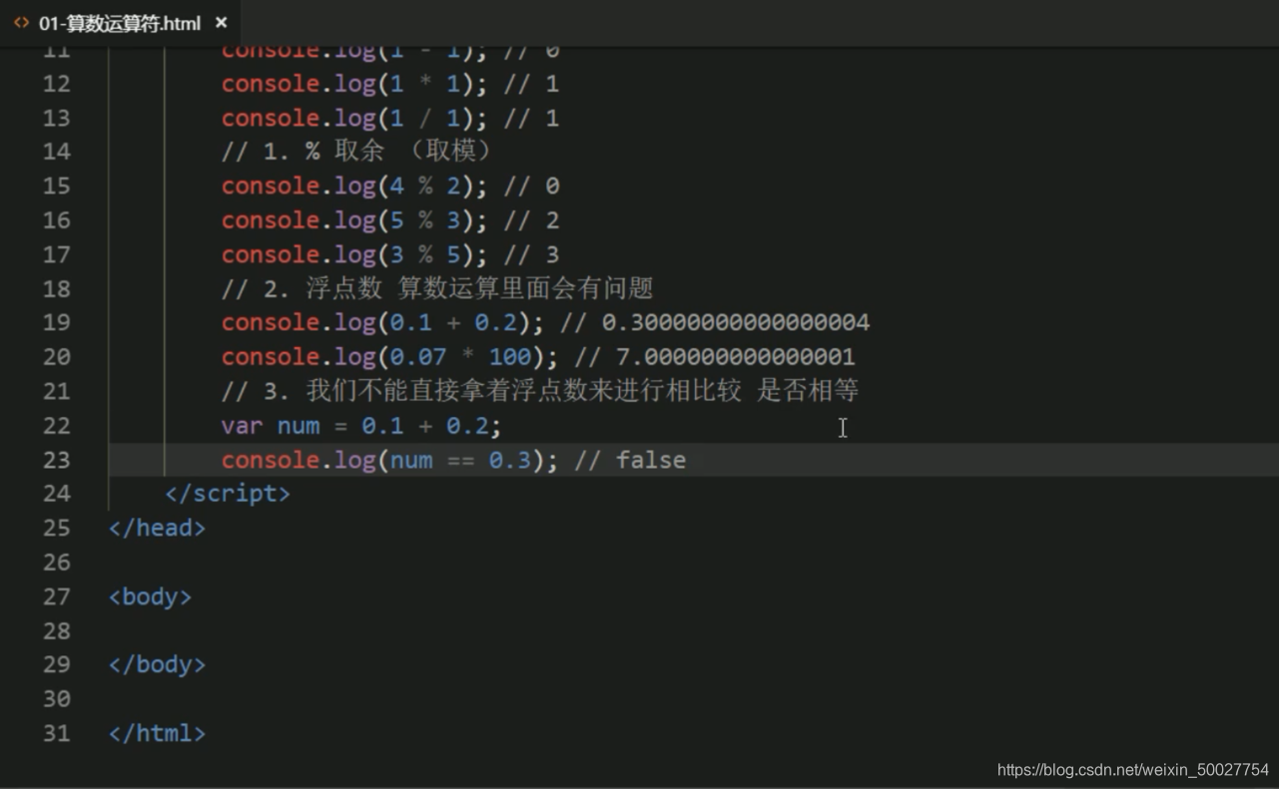Click the 'var num = 0.1 + 0.2;' line
Screen dimensions: 1279x789
tap(361, 426)
